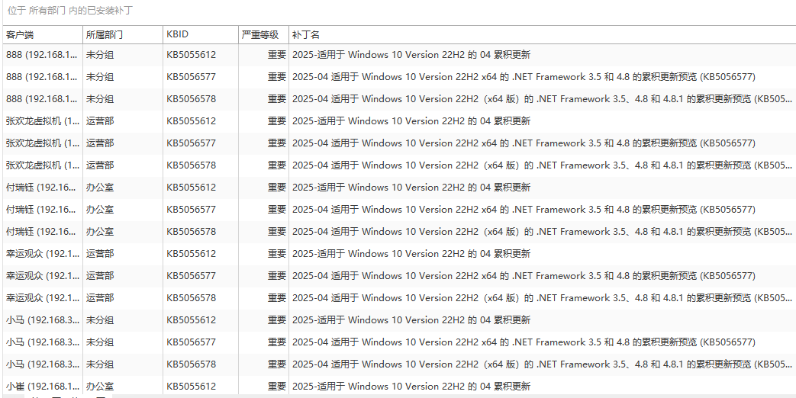Image resolution: width=796 pixels, height=398 pixels.
Task: Click 张欢龙虚拟机 client cell of KB5055612 row
Action: click(43, 121)
